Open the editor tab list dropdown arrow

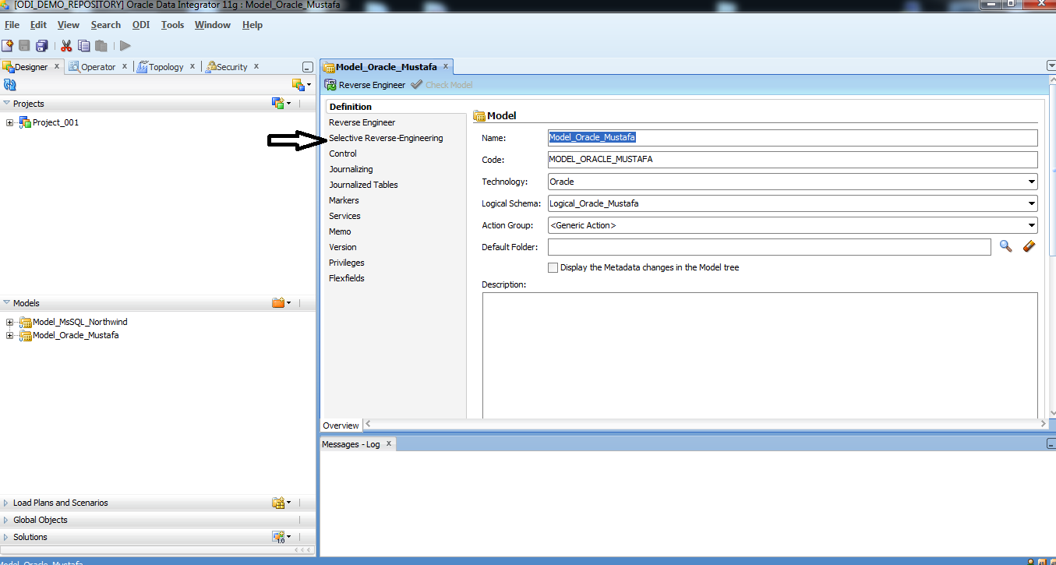click(x=1051, y=66)
